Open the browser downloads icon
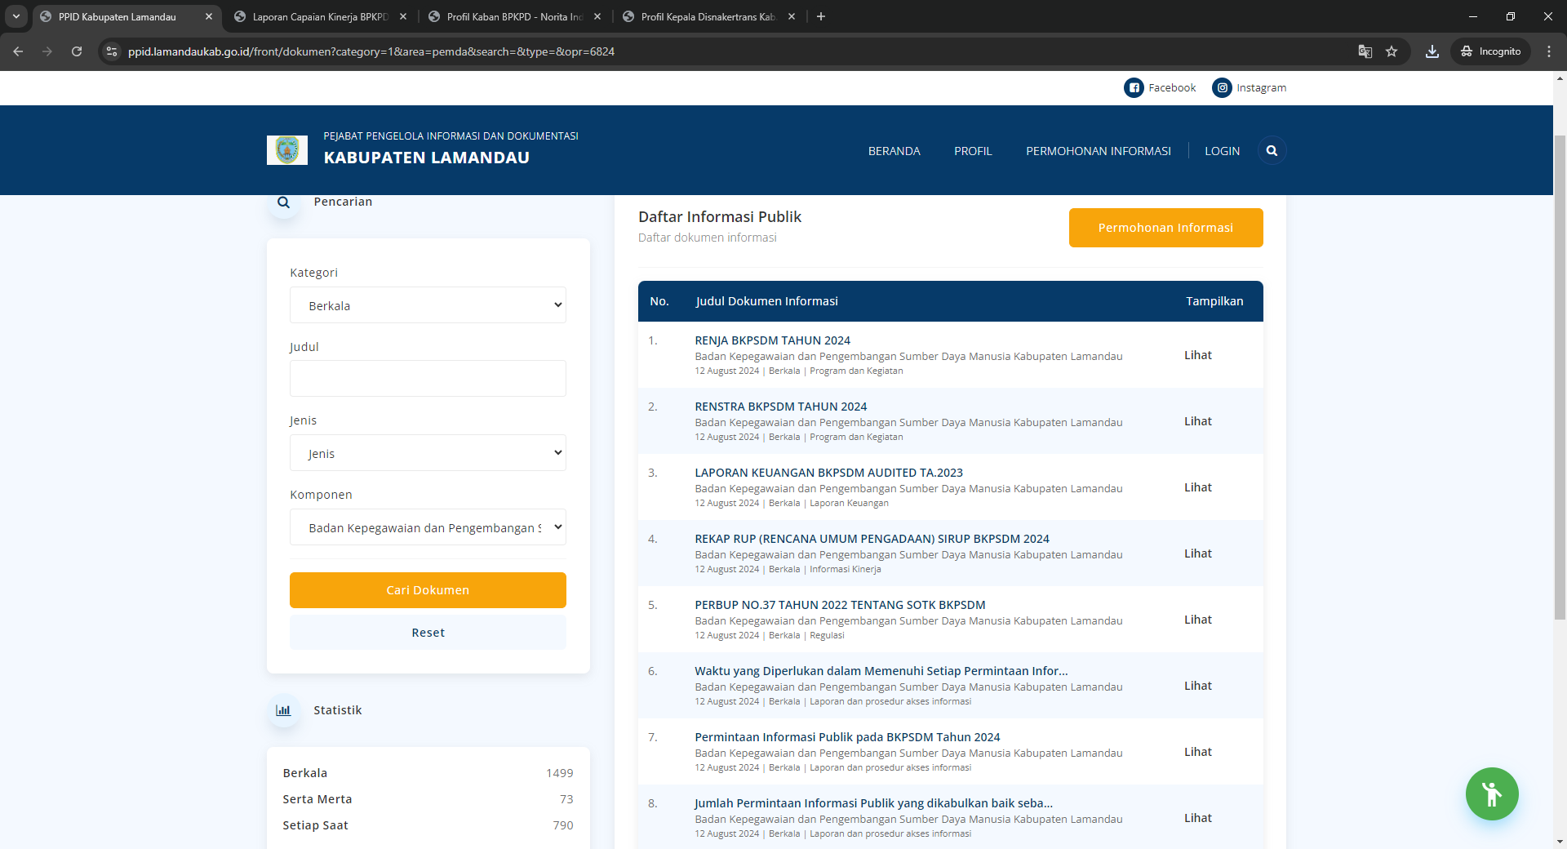 (x=1432, y=51)
